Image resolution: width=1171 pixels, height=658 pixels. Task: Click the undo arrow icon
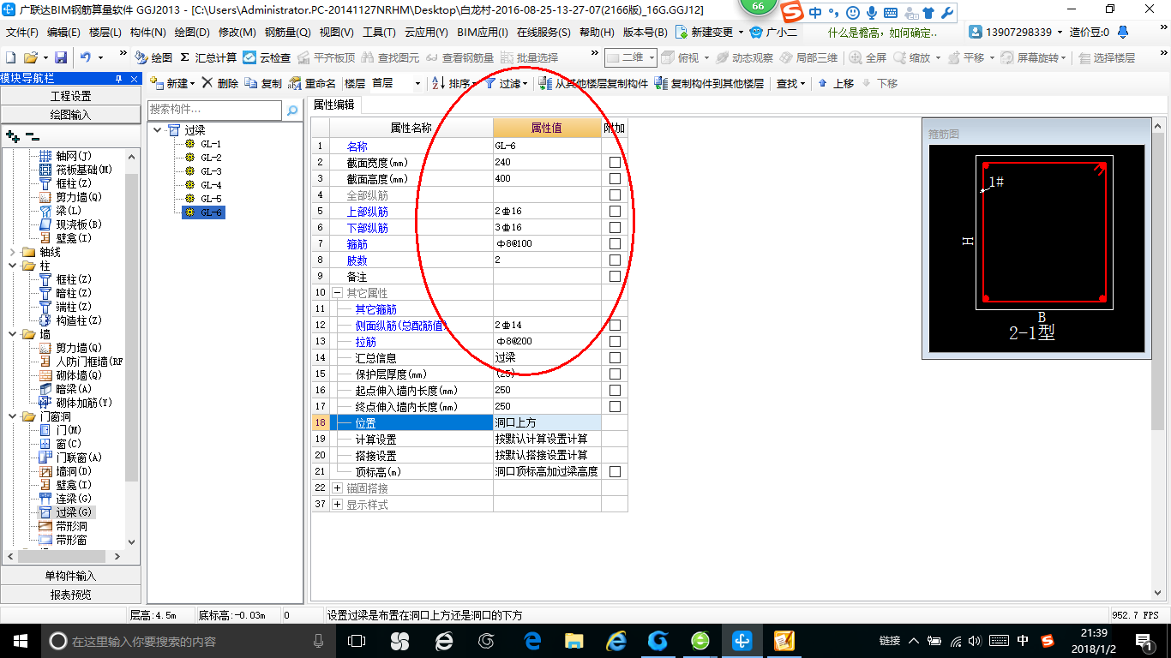click(86, 57)
